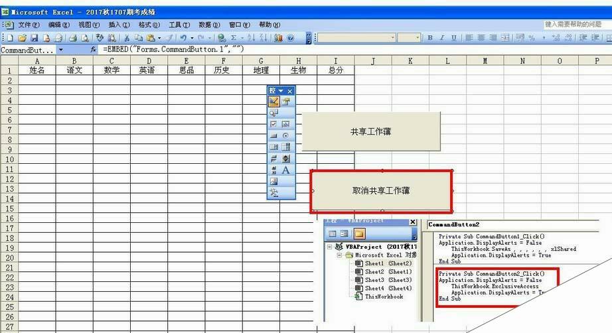Screen dimensions: 612x333
Task: Toggle Underline formatting
Action: (x=454, y=38)
